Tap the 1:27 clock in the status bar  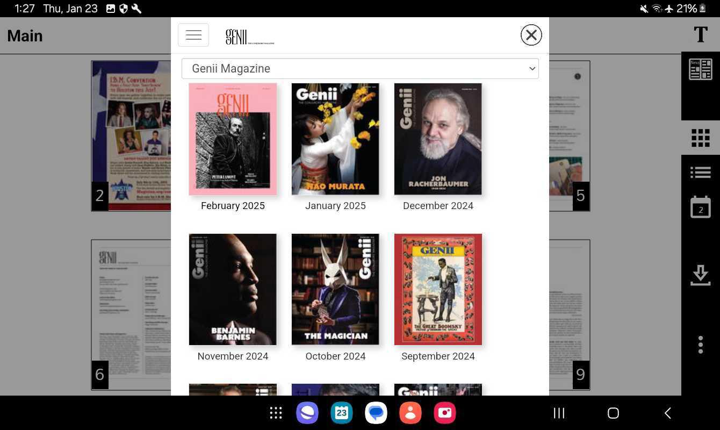pos(25,9)
